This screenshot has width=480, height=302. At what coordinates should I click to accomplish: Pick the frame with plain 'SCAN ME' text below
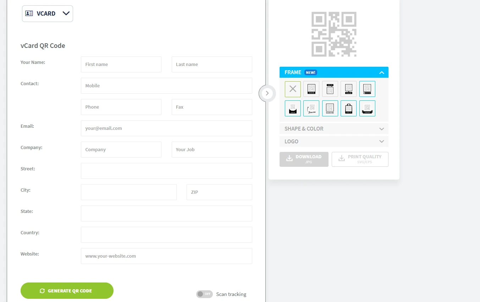point(330,108)
